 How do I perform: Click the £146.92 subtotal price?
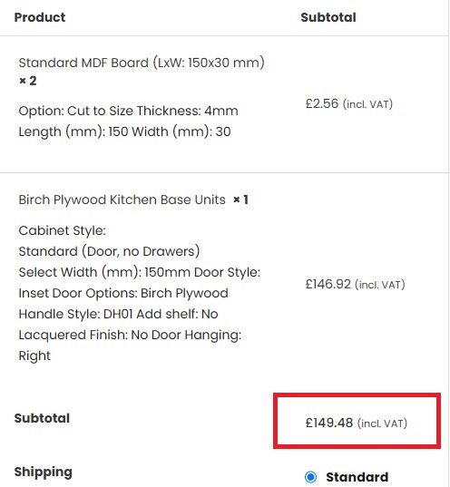click(328, 284)
